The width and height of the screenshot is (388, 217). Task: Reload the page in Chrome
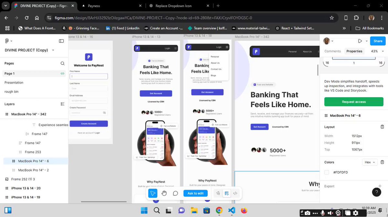tap(27, 18)
